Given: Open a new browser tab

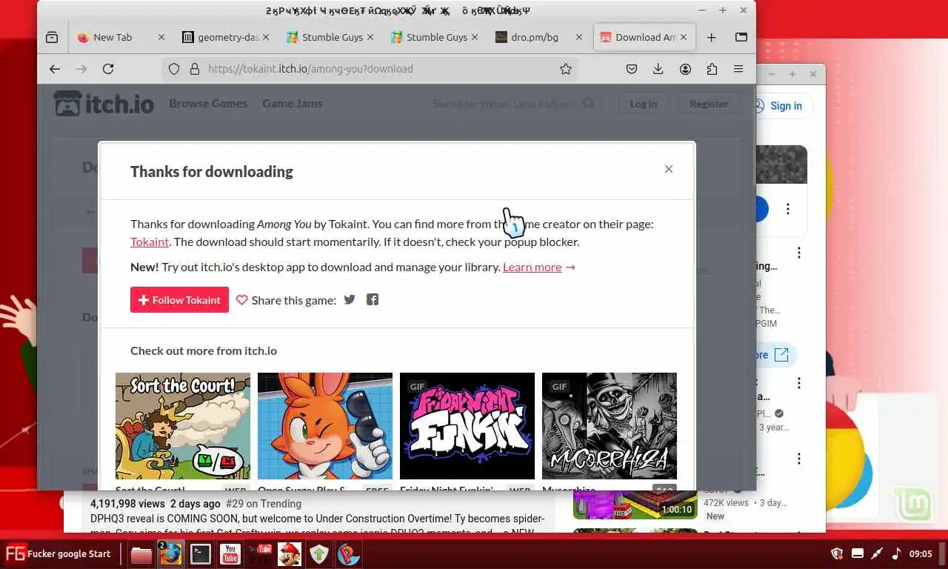Looking at the screenshot, I should tap(711, 37).
